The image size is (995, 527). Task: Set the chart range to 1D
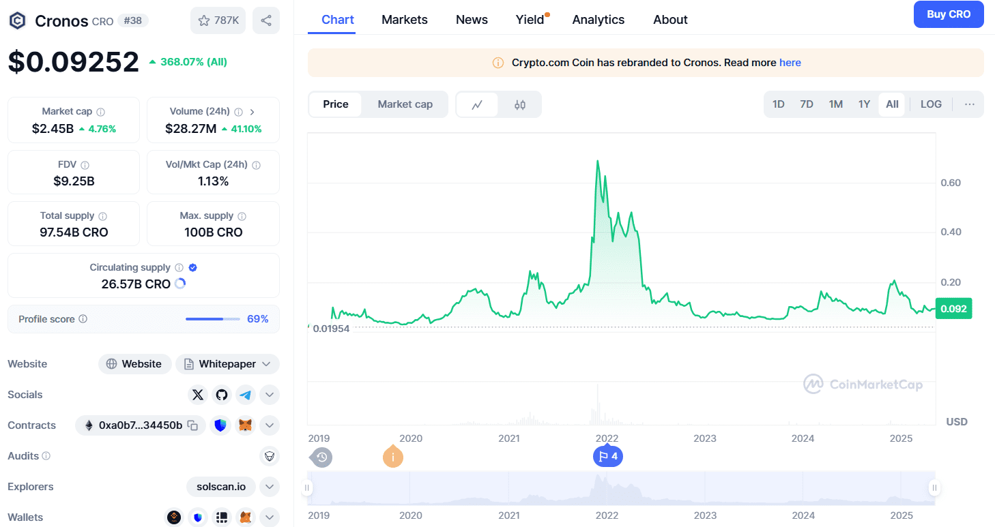coord(778,104)
